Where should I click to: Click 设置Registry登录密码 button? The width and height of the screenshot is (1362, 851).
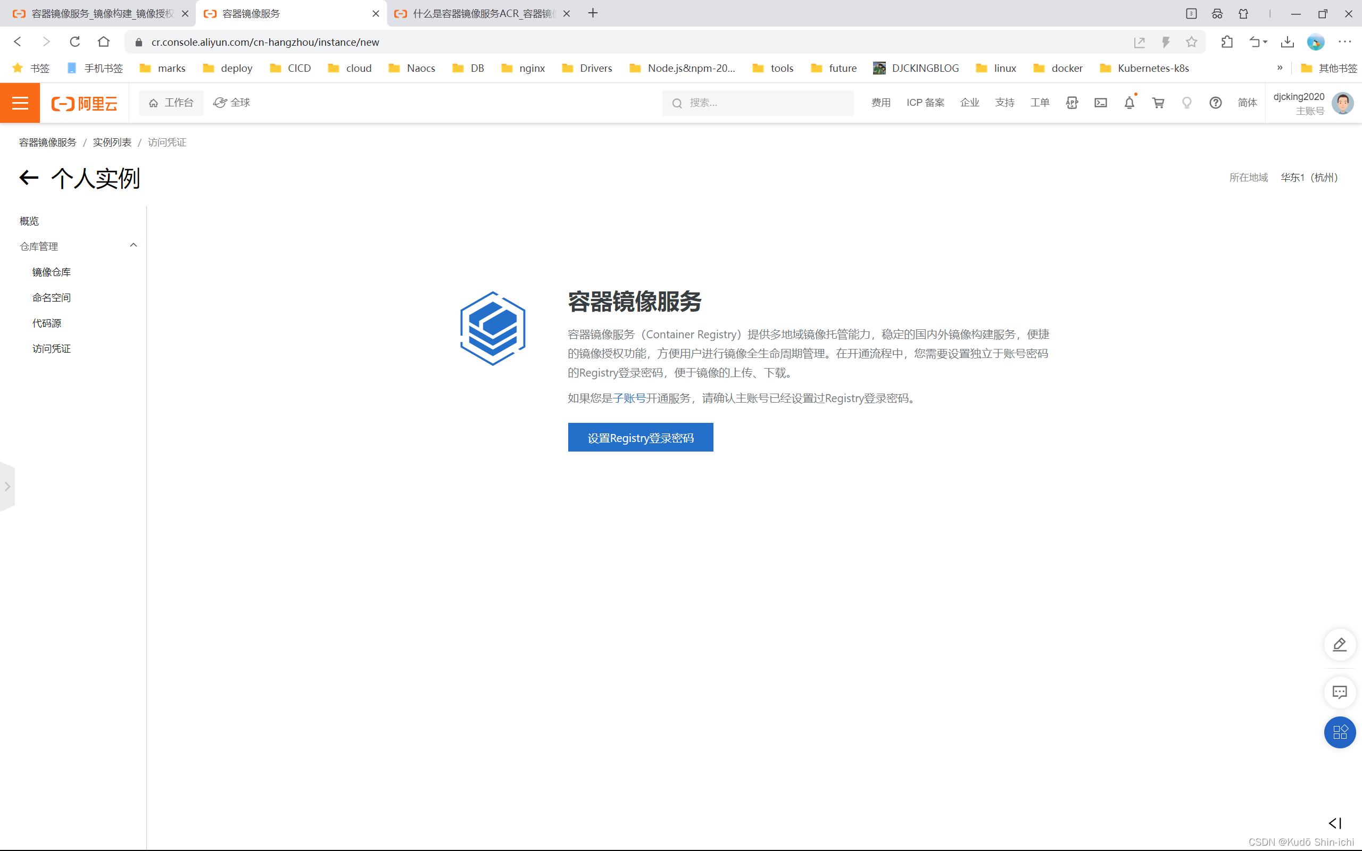click(x=641, y=437)
